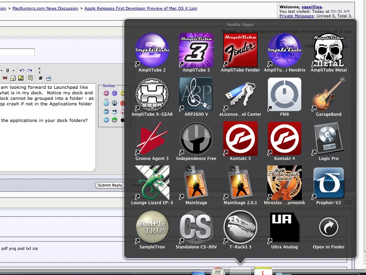Open Lion Developer Preview thread link
The height and width of the screenshot is (275, 366).
141,8
